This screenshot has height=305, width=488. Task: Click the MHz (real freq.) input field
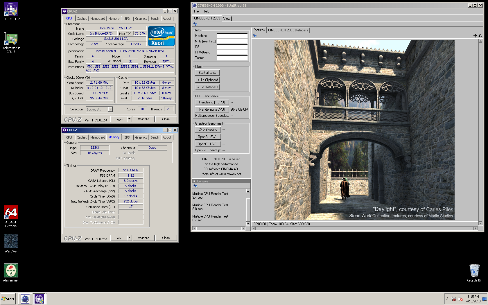tap(232, 41)
